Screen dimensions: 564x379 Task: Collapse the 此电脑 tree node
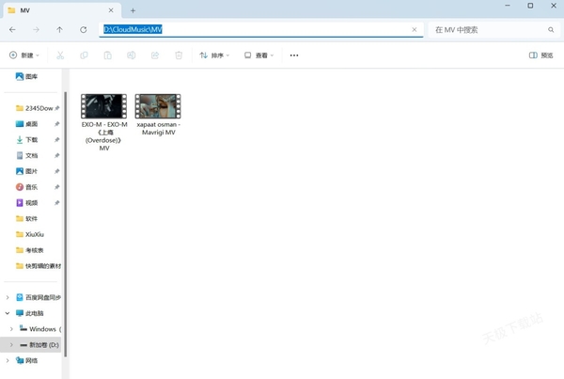[8, 313]
